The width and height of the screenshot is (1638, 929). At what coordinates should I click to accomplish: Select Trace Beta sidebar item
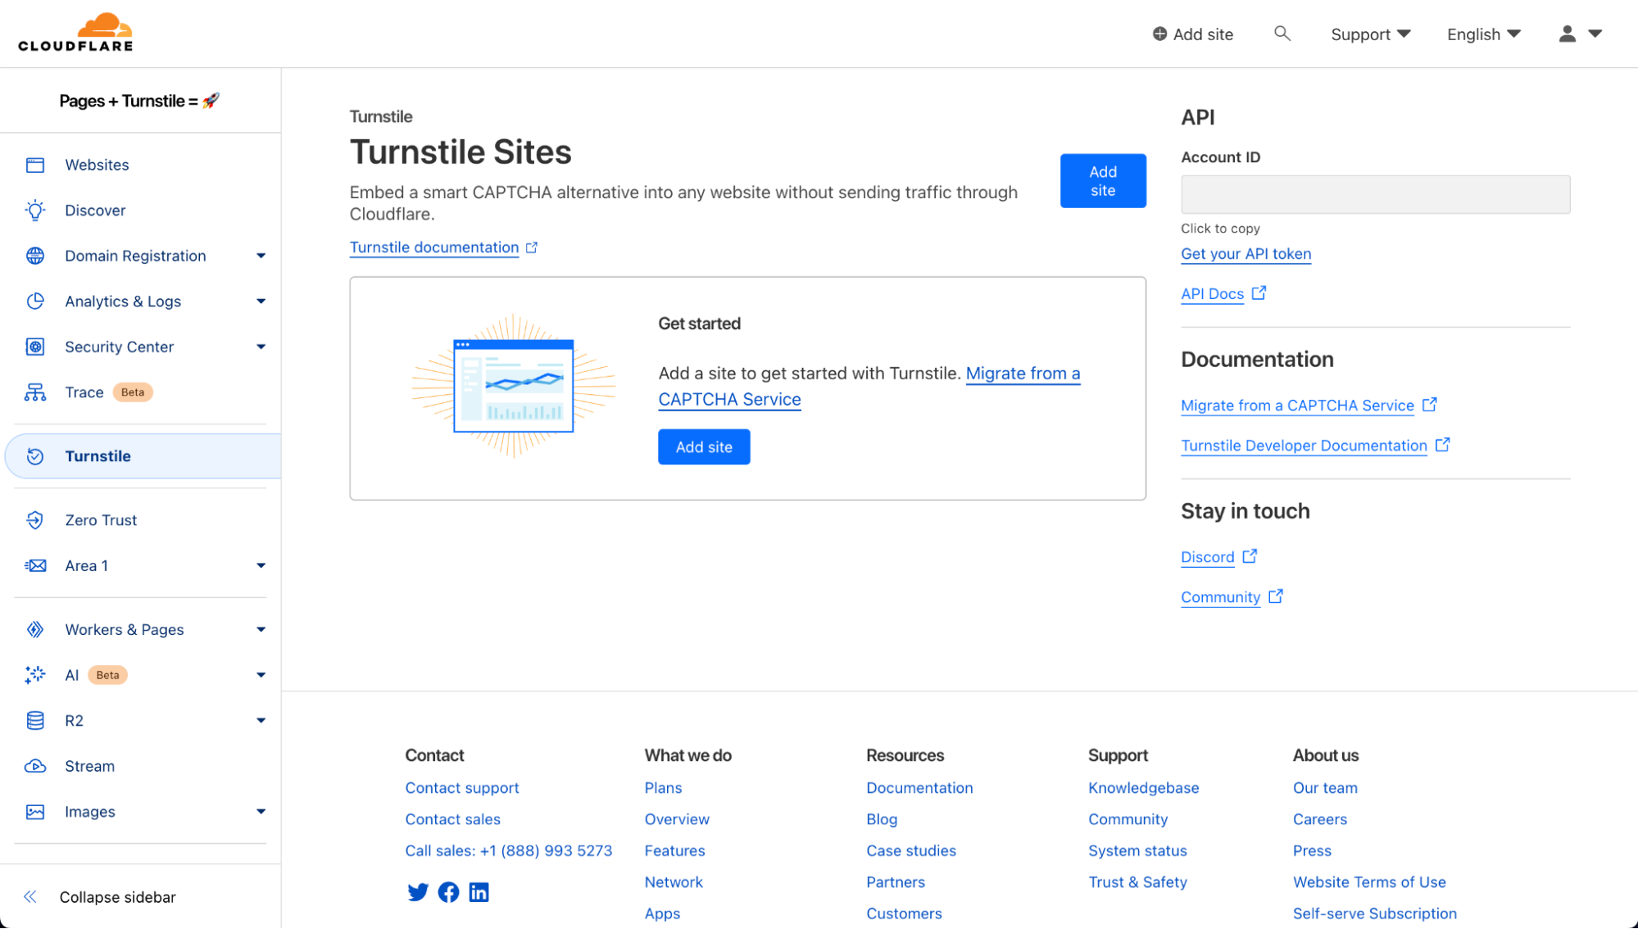85,392
